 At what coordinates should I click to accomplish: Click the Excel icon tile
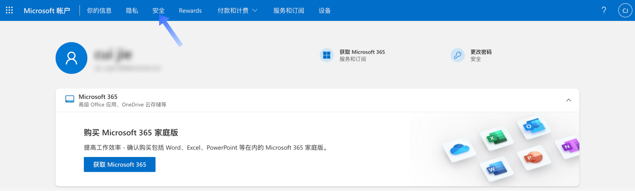coord(496,138)
